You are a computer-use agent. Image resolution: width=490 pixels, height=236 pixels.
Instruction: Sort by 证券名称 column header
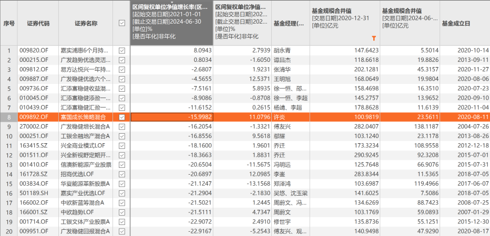click(86, 23)
